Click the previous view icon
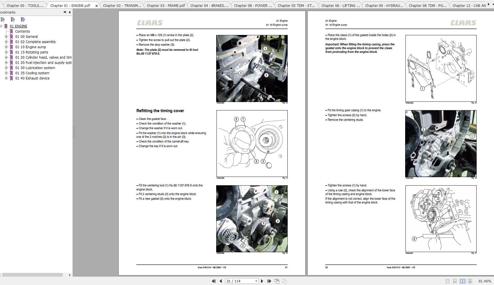This screenshot has height=285, width=494. click(277, 281)
